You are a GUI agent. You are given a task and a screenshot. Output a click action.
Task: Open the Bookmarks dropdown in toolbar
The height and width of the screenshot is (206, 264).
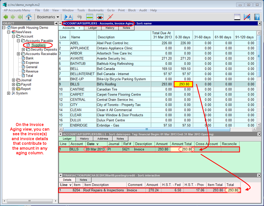click(48, 17)
